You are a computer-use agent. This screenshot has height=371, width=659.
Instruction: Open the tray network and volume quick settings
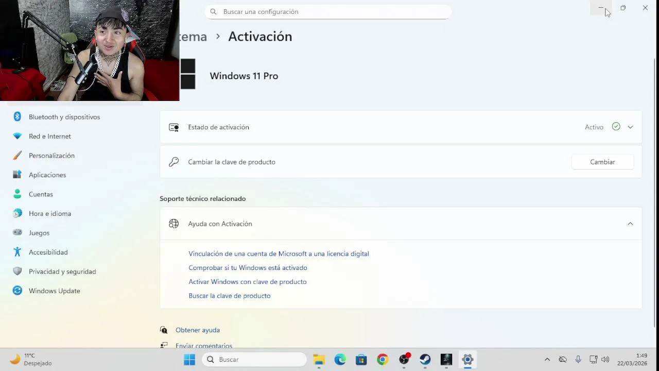pyautogui.click(x=599, y=360)
